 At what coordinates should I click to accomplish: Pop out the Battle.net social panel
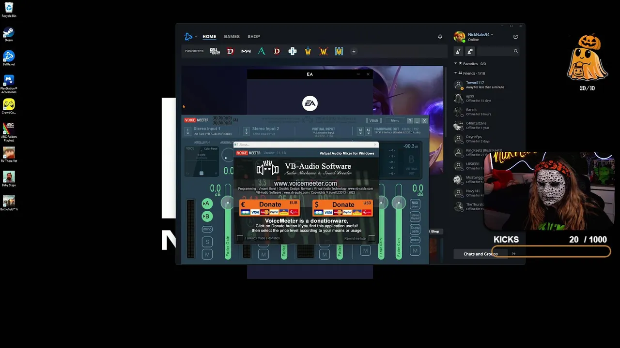515,37
